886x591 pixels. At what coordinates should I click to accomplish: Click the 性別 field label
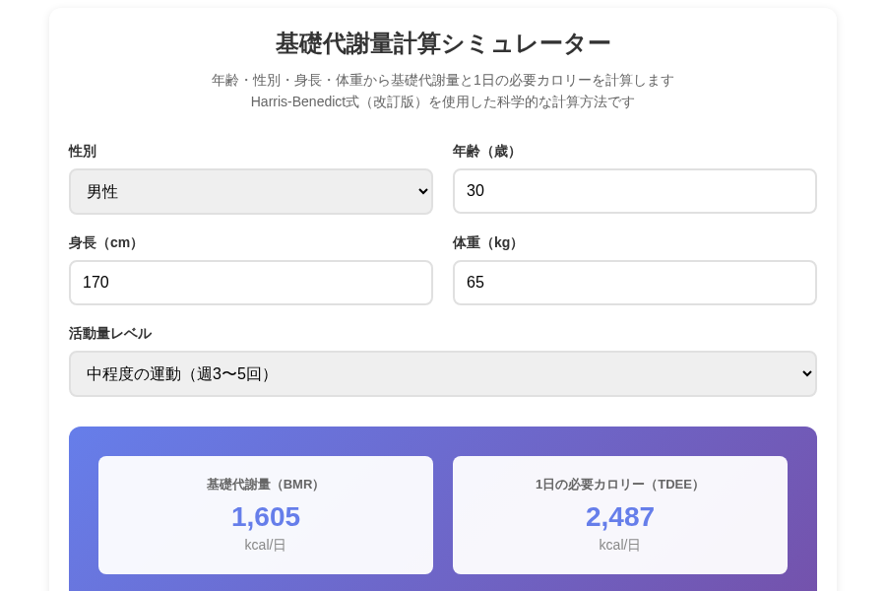pos(83,151)
